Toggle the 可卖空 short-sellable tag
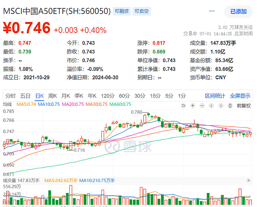The image size is (259, 207). point(141,11)
